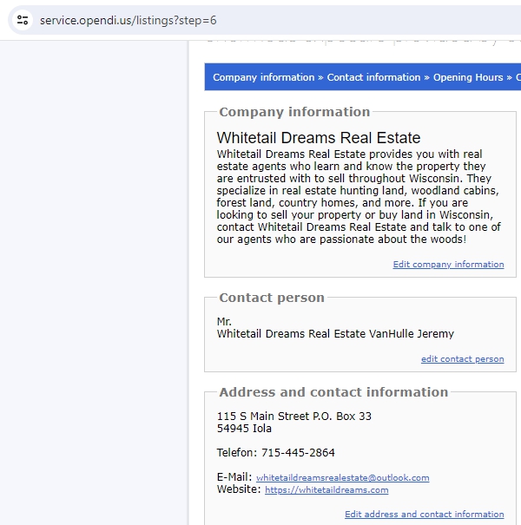Screen dimensions: 521x525
Task: Select Opening Hours breadcrumb step
Action: 468,77
